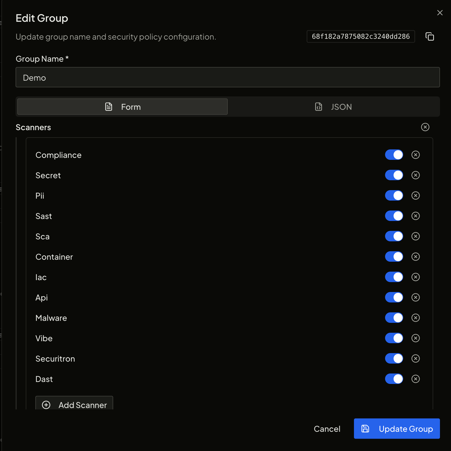Copy the group ID to clipboard
451x451 pixels.
point(429,36)
